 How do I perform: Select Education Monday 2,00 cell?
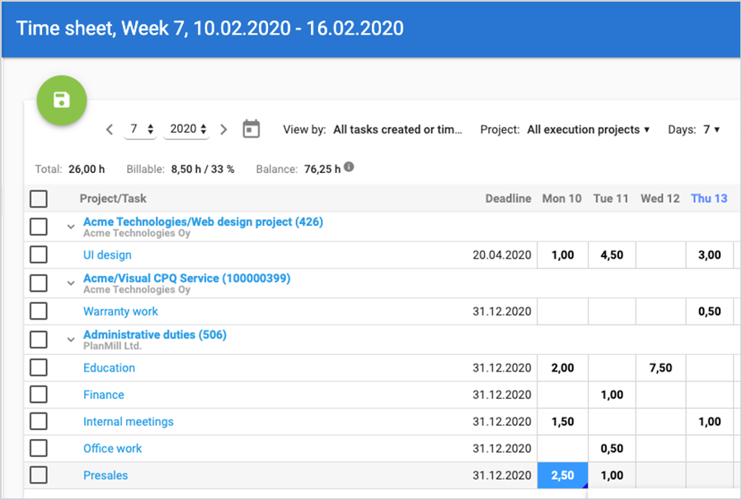point(562,367)
